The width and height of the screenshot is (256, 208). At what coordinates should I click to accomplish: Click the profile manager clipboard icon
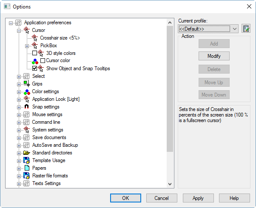246,28
